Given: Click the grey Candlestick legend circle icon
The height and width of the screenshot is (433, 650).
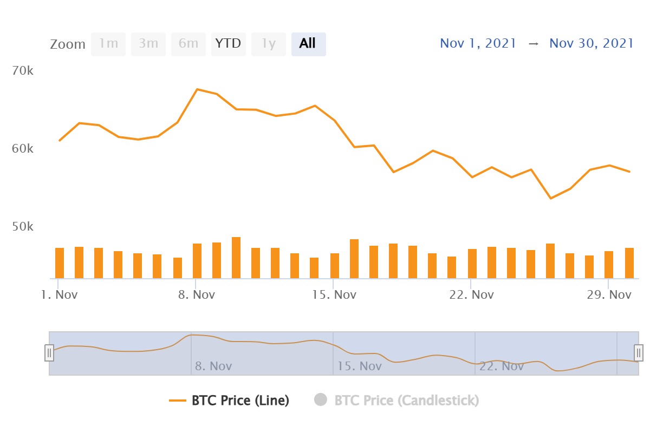Looking at the screenshot, I should coord(321,401).
